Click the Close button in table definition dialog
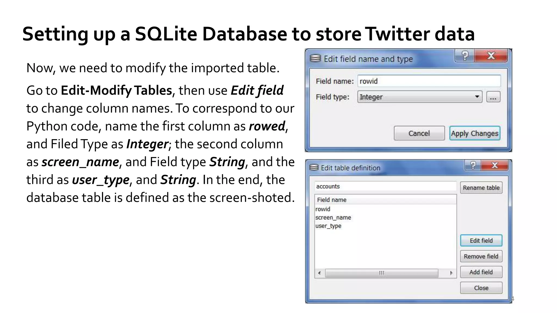 481,288
